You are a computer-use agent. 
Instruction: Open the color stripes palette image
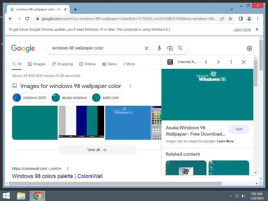pos(81,121)
